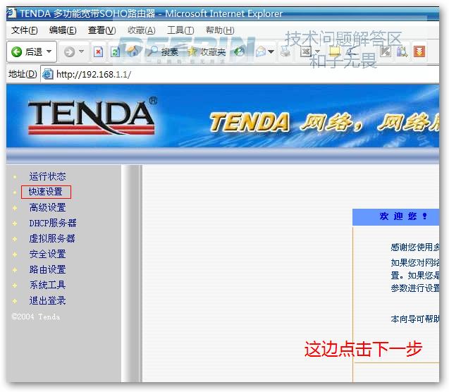Click the address field showing http://192.168.1.1/
The width and height of the screenshot is (449, 392).
240,74
